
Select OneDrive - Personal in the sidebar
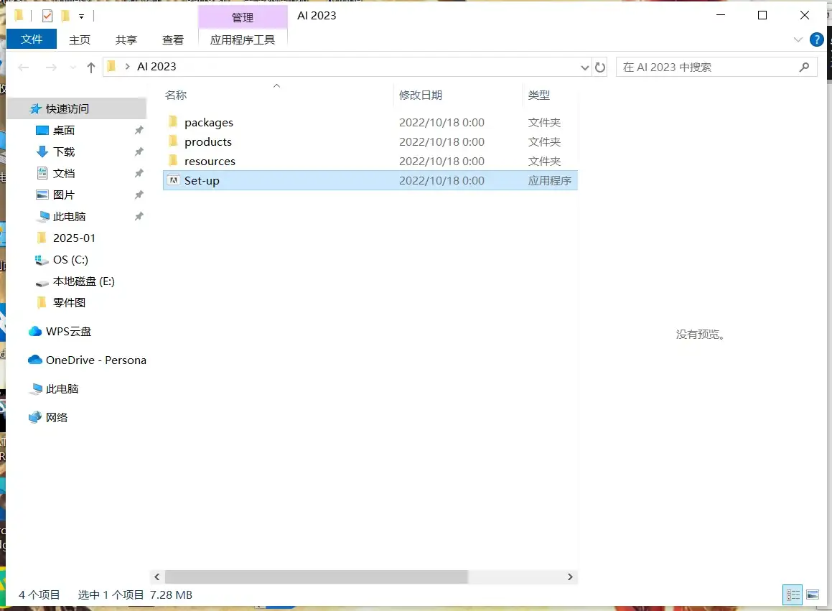94,360
